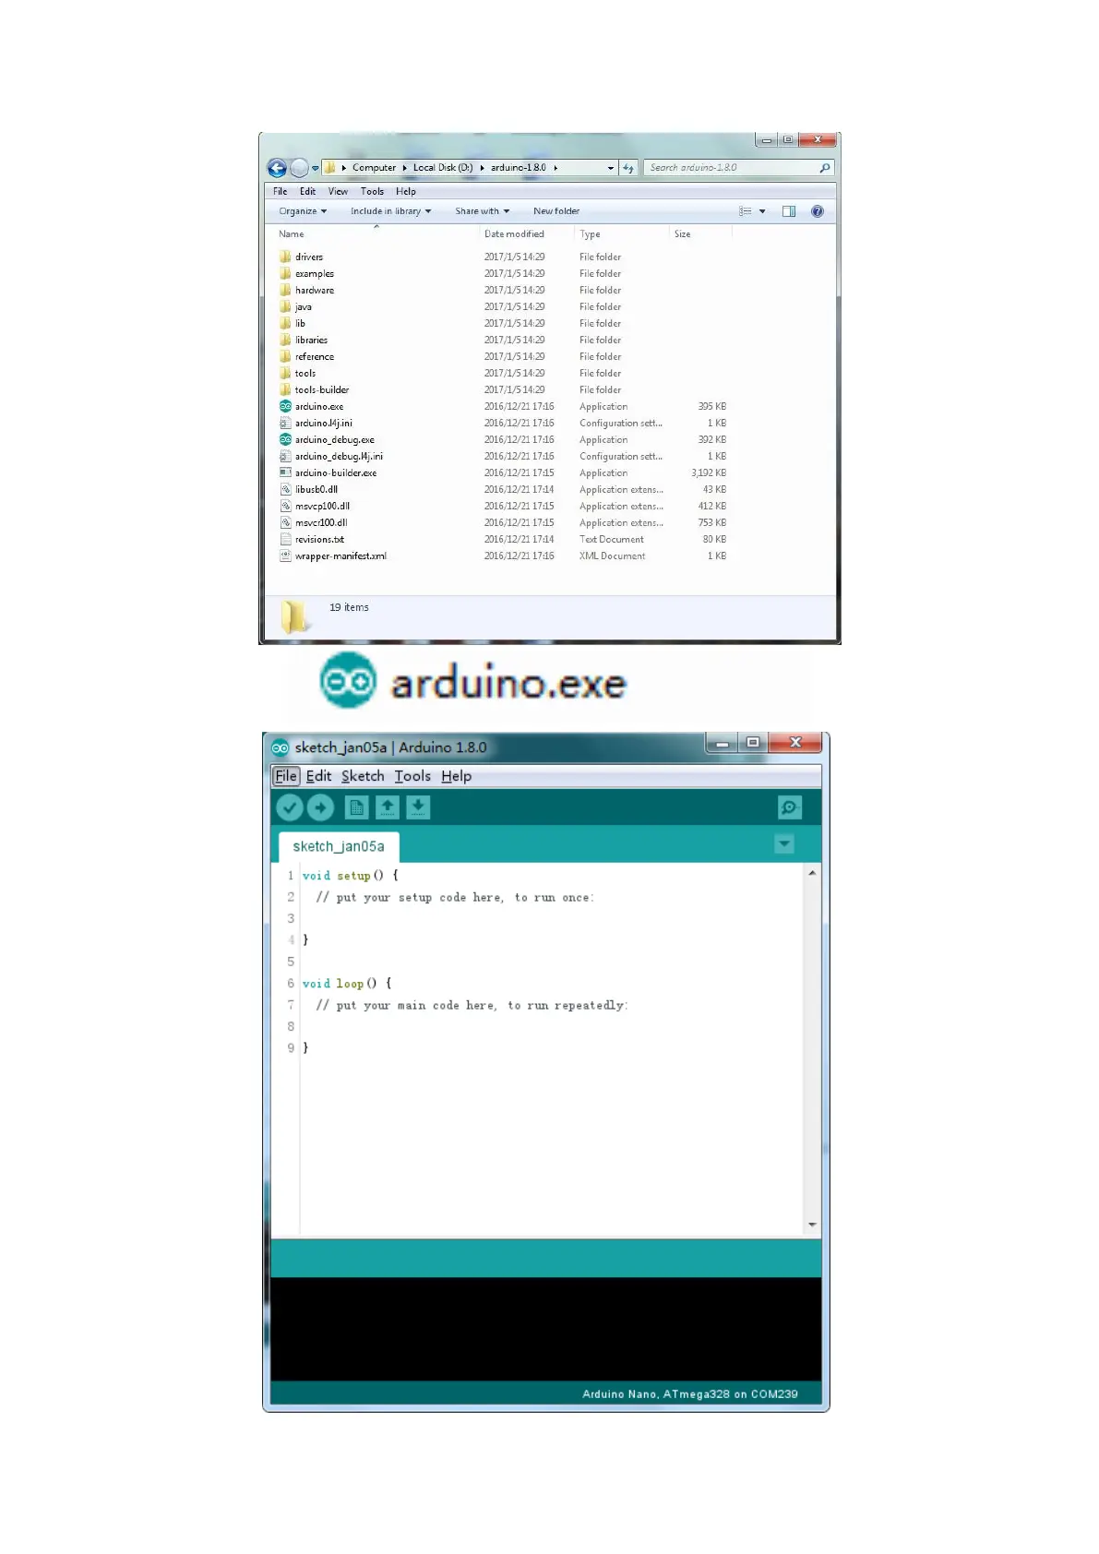1099x1554 pixels.
Task: Open the Organize dropdown
Action: click(303, 211)
